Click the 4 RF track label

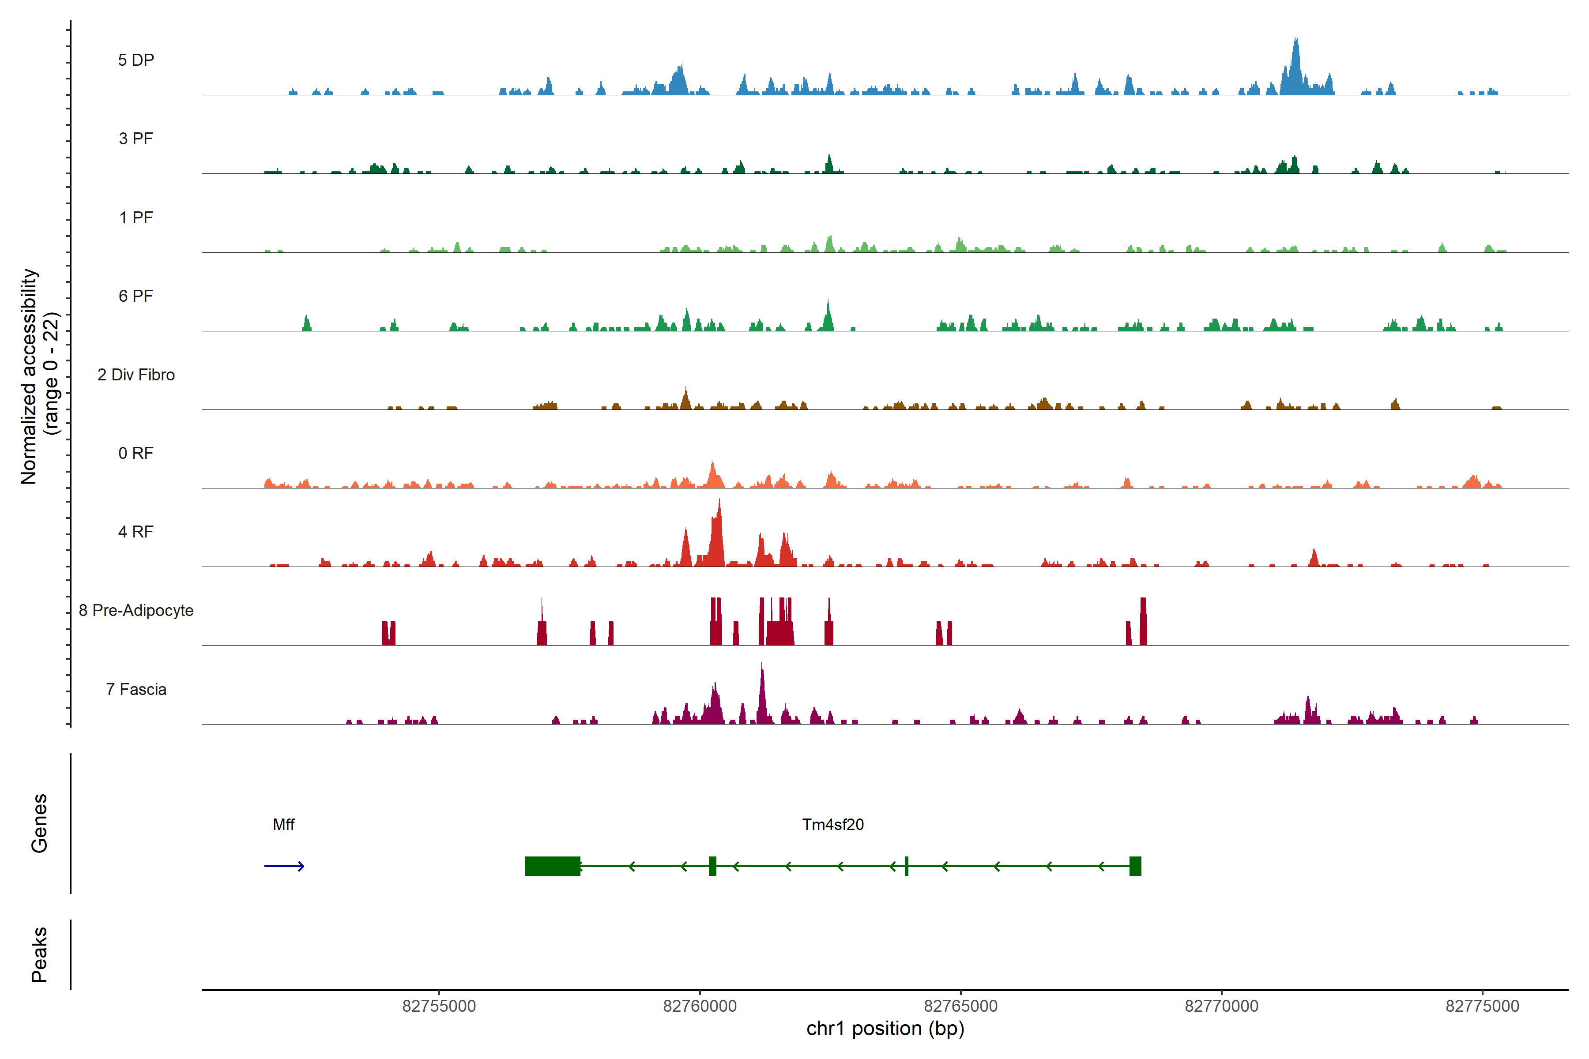click(136, 532)
